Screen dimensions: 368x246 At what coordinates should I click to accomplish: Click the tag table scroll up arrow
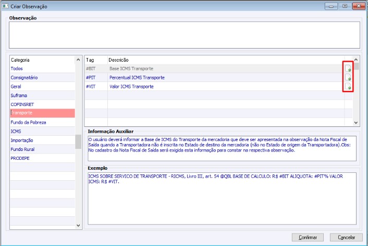click(x=356, y=60)
